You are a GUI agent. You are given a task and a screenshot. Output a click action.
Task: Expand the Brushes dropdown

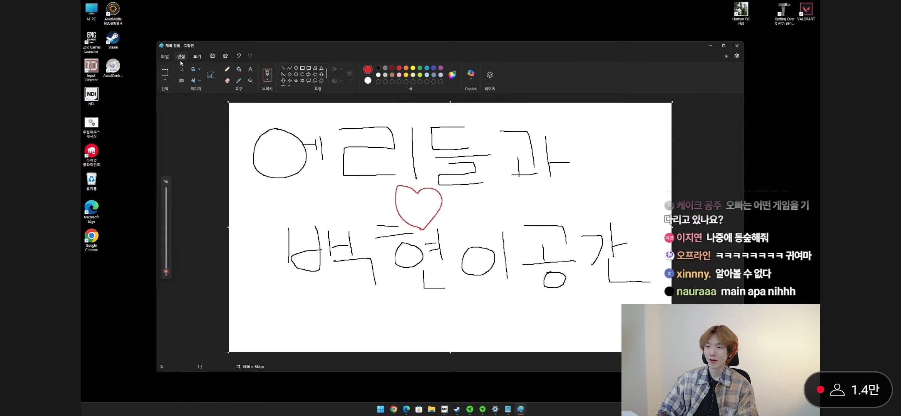coord(267,80)
